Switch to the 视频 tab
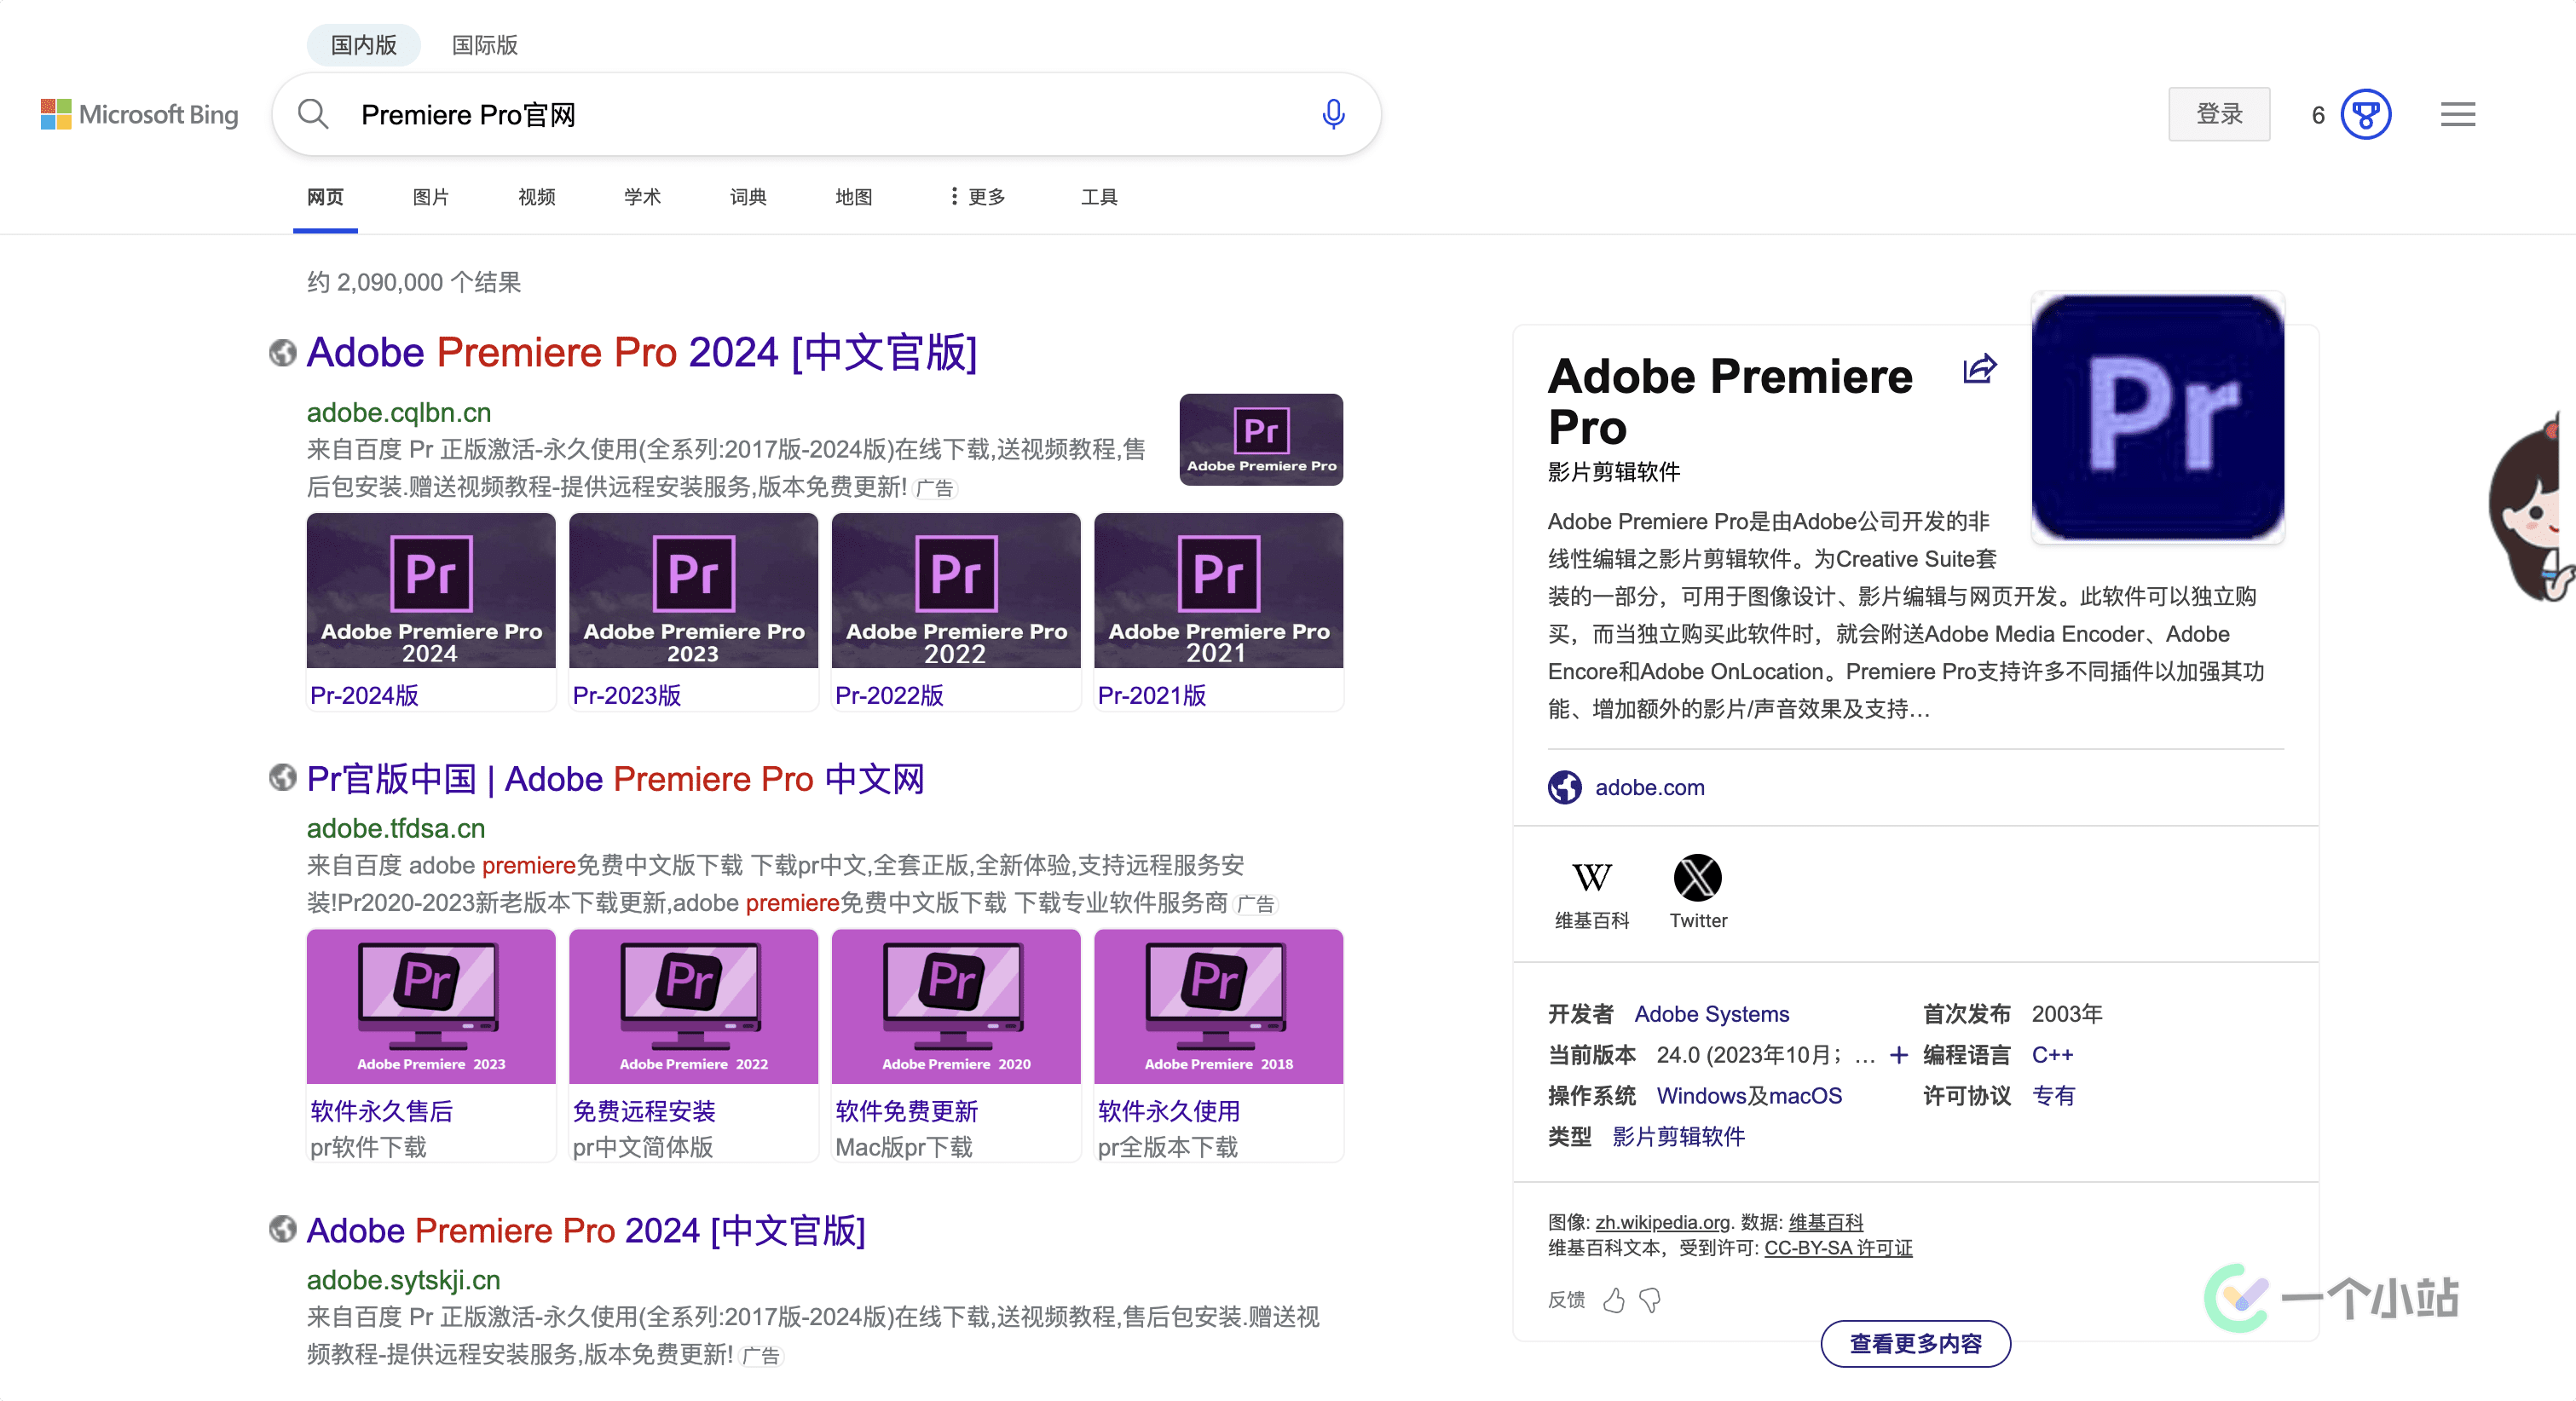The image size is (2576, 1401). click(x=536, y=197)
